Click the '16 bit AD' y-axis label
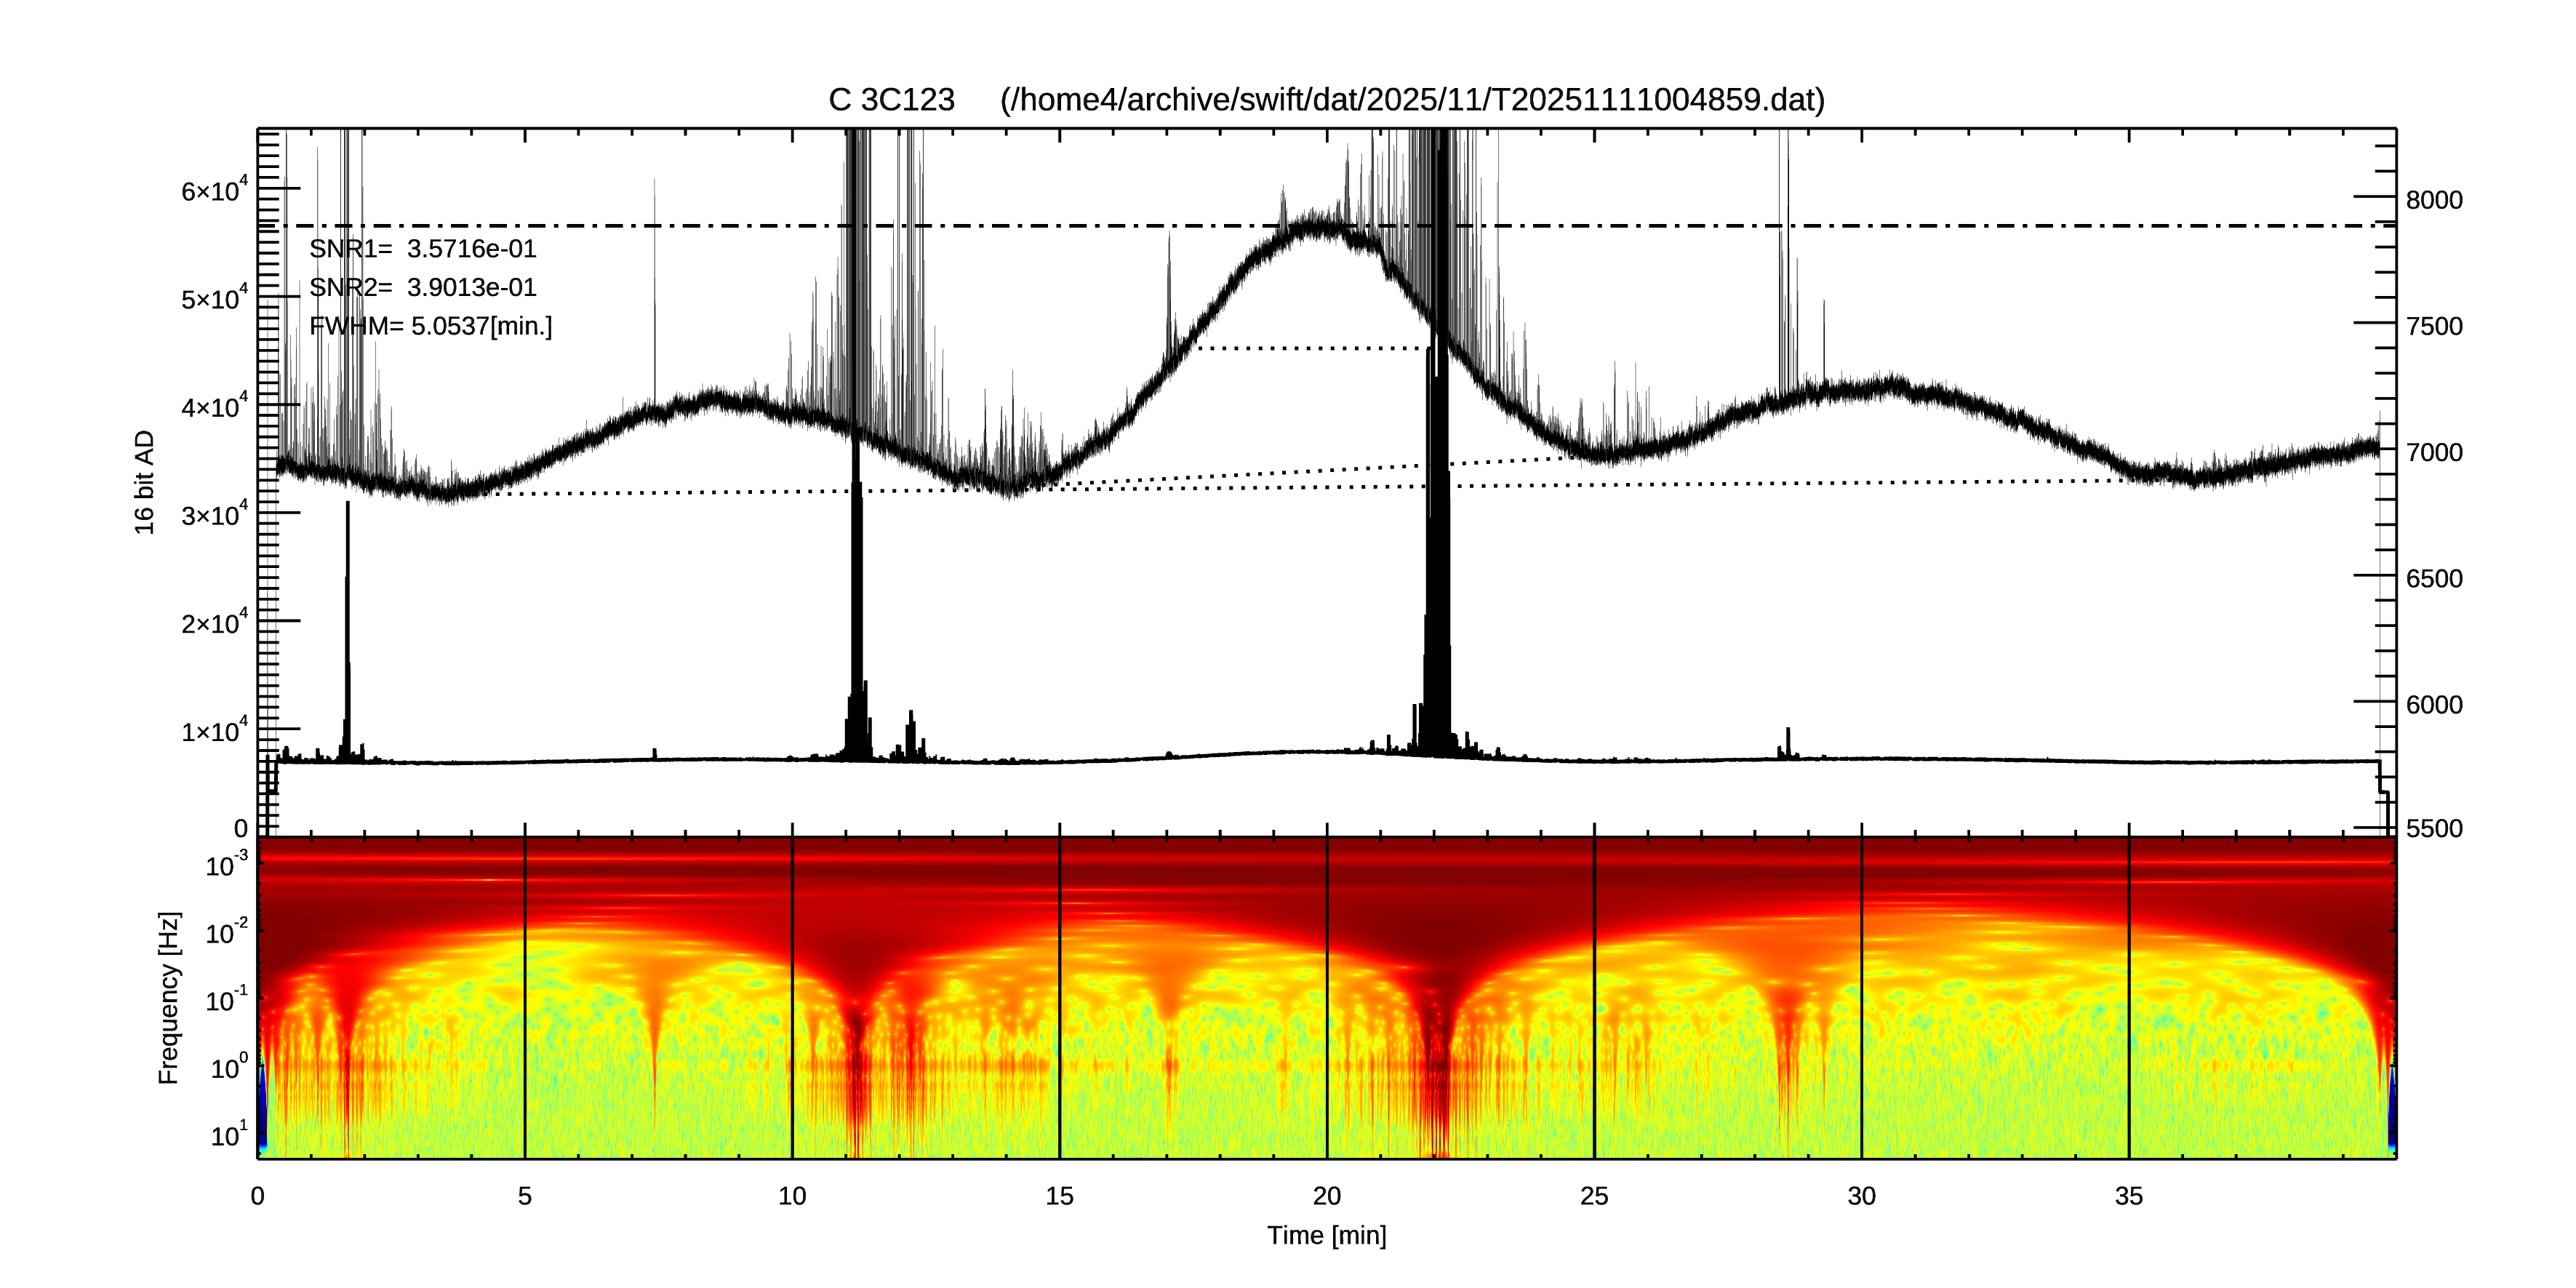 tap(145, 482)
